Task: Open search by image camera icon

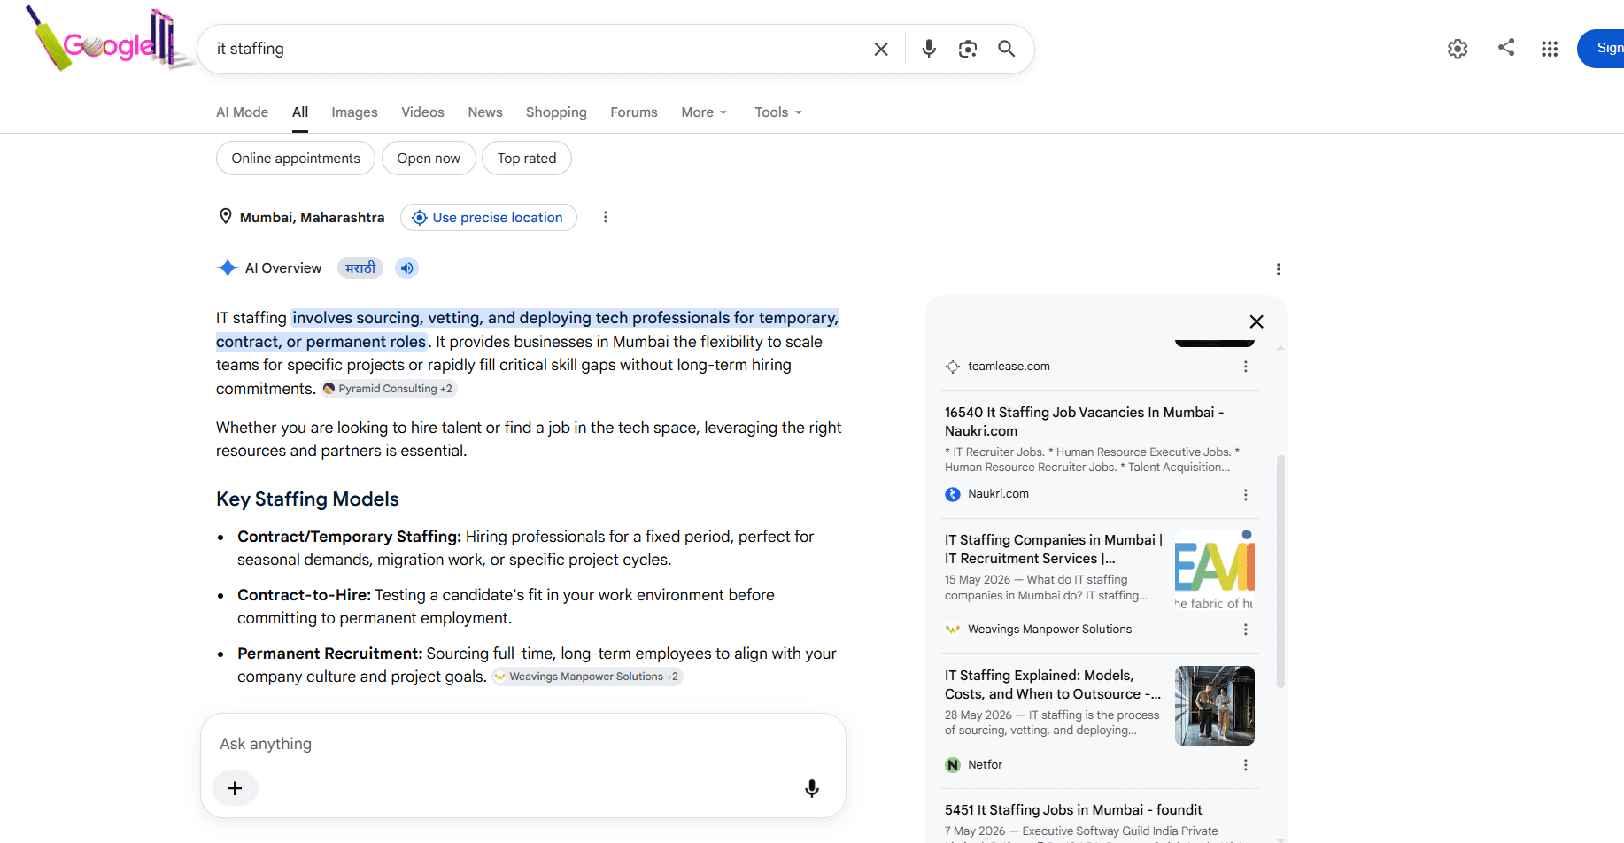Action: [x=968, y=49]
